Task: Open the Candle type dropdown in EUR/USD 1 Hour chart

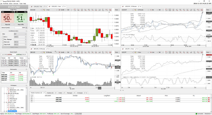Action: [x=62, y=10]
